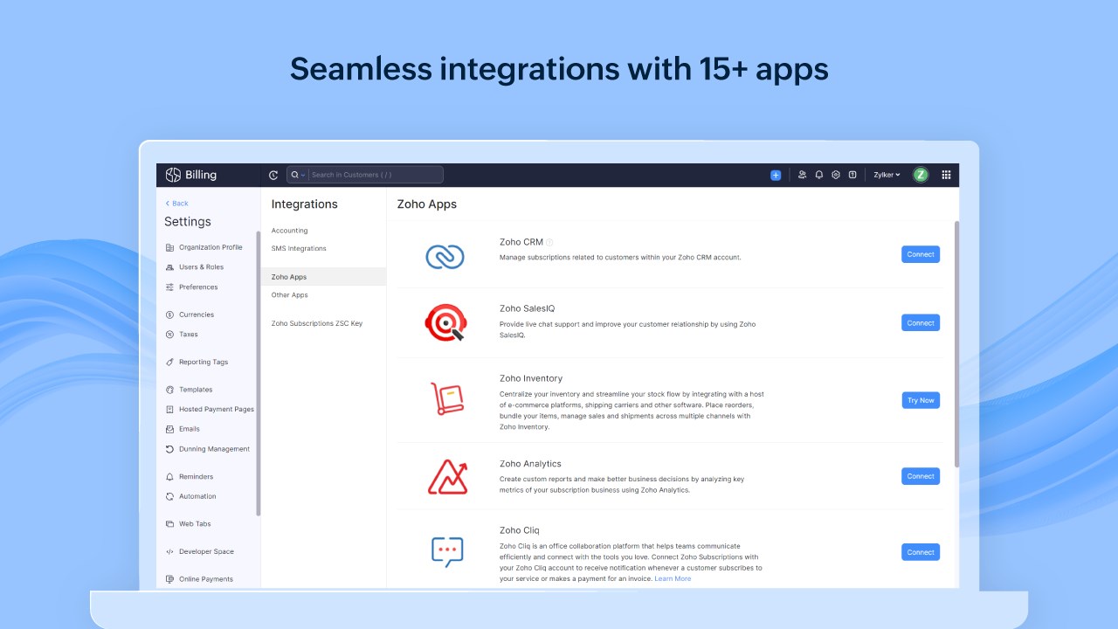The width and height of the screenshot is (1118, 629).
Task: Click the green Z profile avatar
Action: [921, 175]
